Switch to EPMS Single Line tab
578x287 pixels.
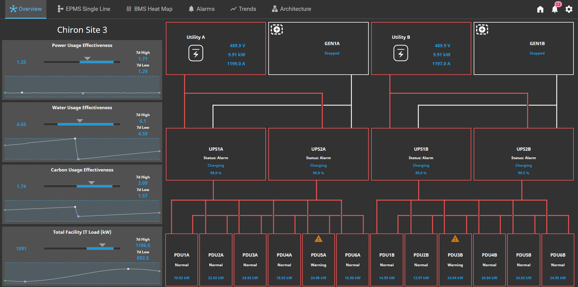pyautogui.click(x=84, y=9)
